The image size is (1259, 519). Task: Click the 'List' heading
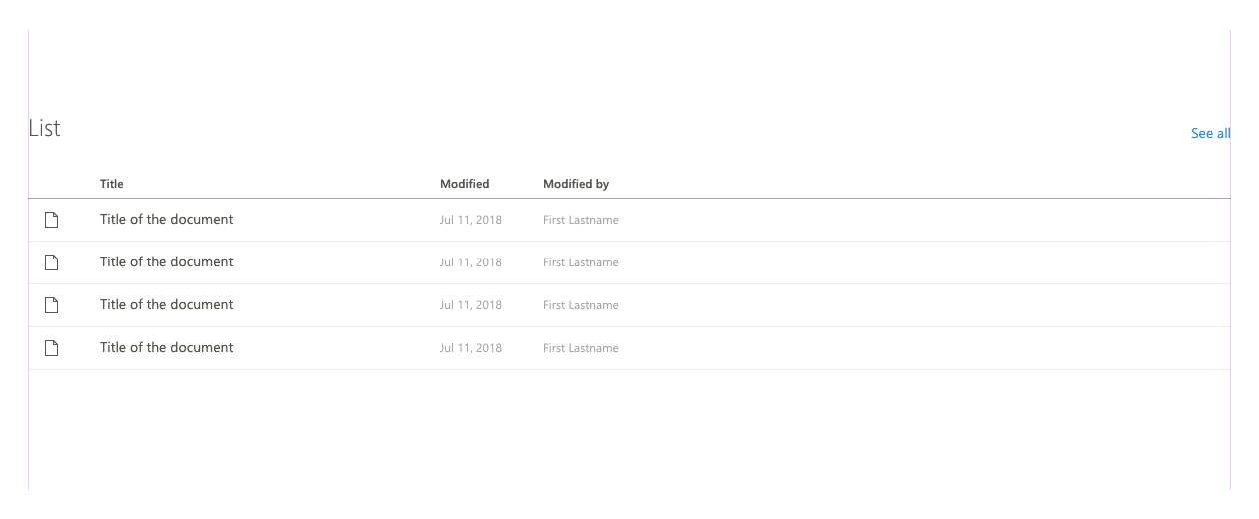point(45,128)
